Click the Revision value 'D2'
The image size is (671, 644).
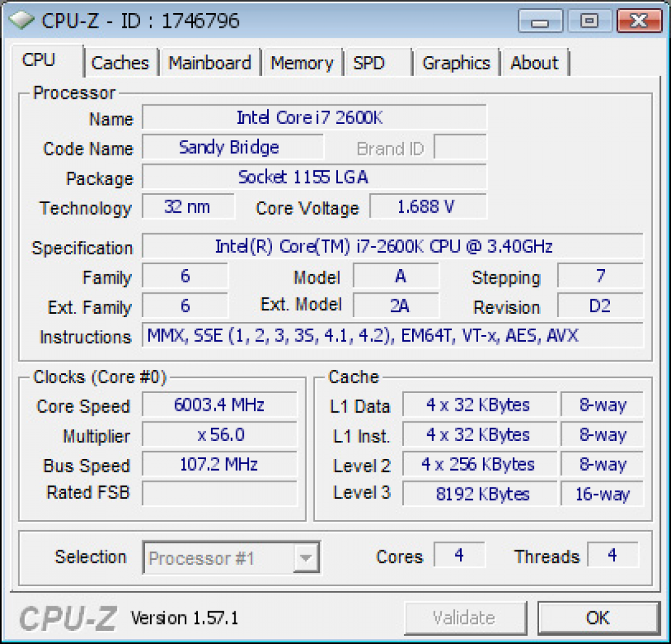[601, 306]
